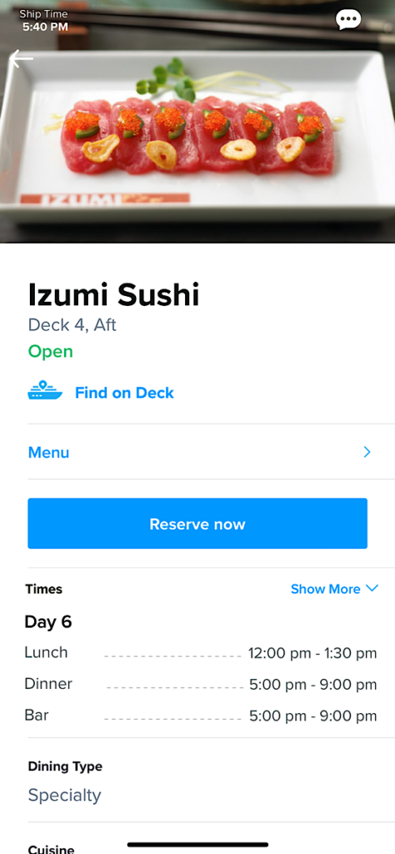This screenshot has width=395, height=854.
Task: Select the Izumi sushi photo
Action: pos(197,122)
